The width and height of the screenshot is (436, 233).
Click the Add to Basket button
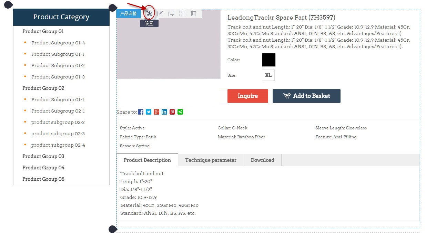[x=306, y=96]
